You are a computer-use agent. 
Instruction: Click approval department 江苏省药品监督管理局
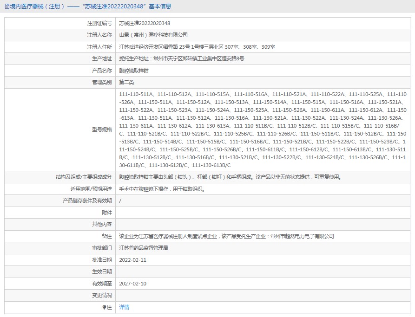point(144,248)
